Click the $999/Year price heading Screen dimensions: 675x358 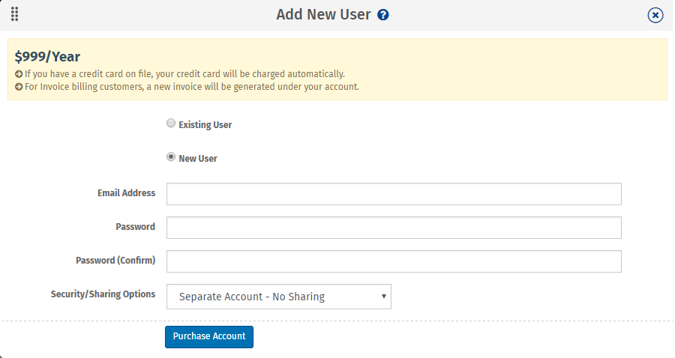(x=47, y=57)
